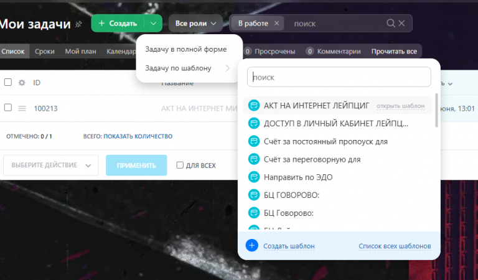The height and width of the screenshot is (280, 478).
Task: Expand the Задачу по шаблону submenu arrow
Action: pyautogui.click(x=227, y=68)
